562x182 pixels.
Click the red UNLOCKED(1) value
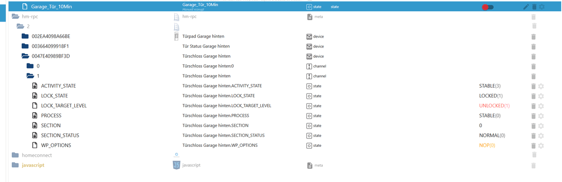(494, 106)
